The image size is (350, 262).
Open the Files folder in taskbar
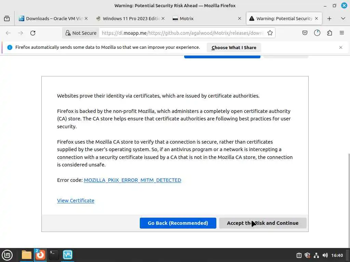click(x=26, y=255)
